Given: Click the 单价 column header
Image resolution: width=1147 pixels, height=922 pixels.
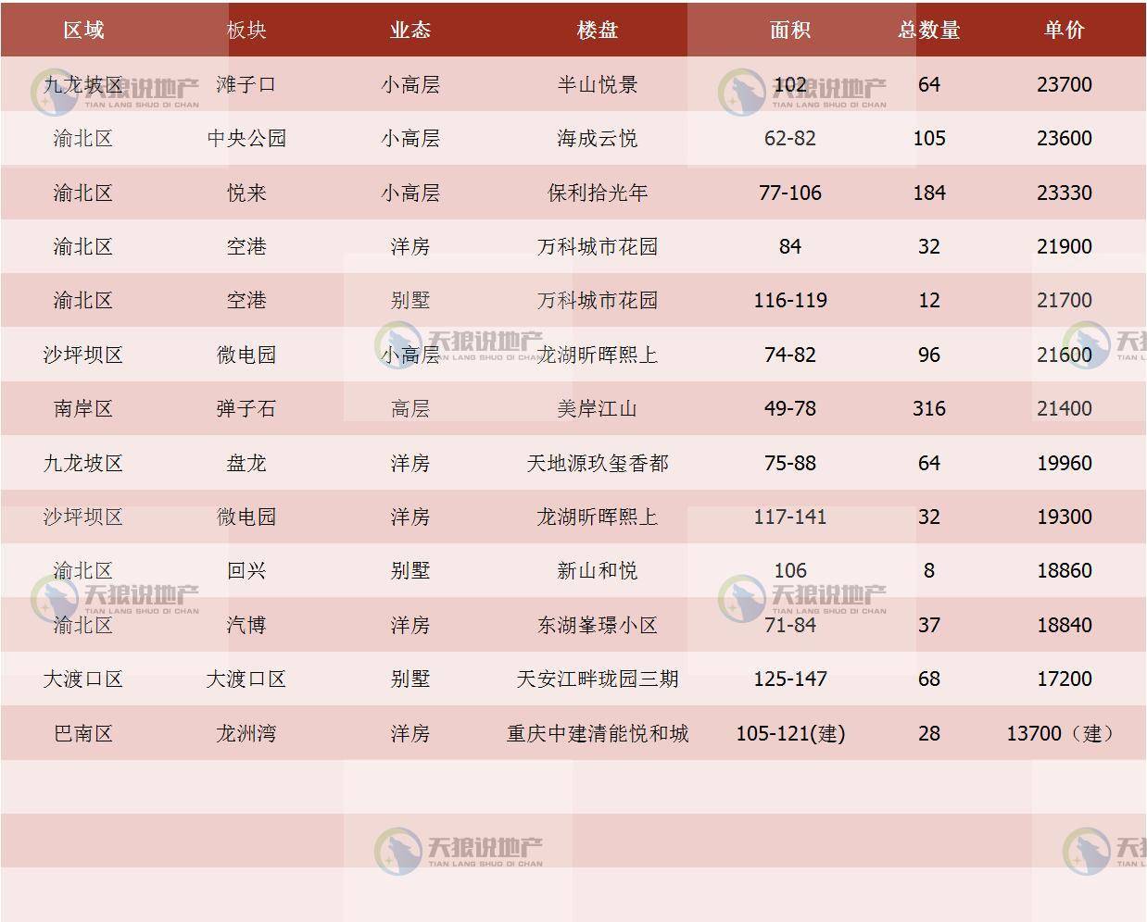Looking at the screenshot, I should tap(1065, 30).
